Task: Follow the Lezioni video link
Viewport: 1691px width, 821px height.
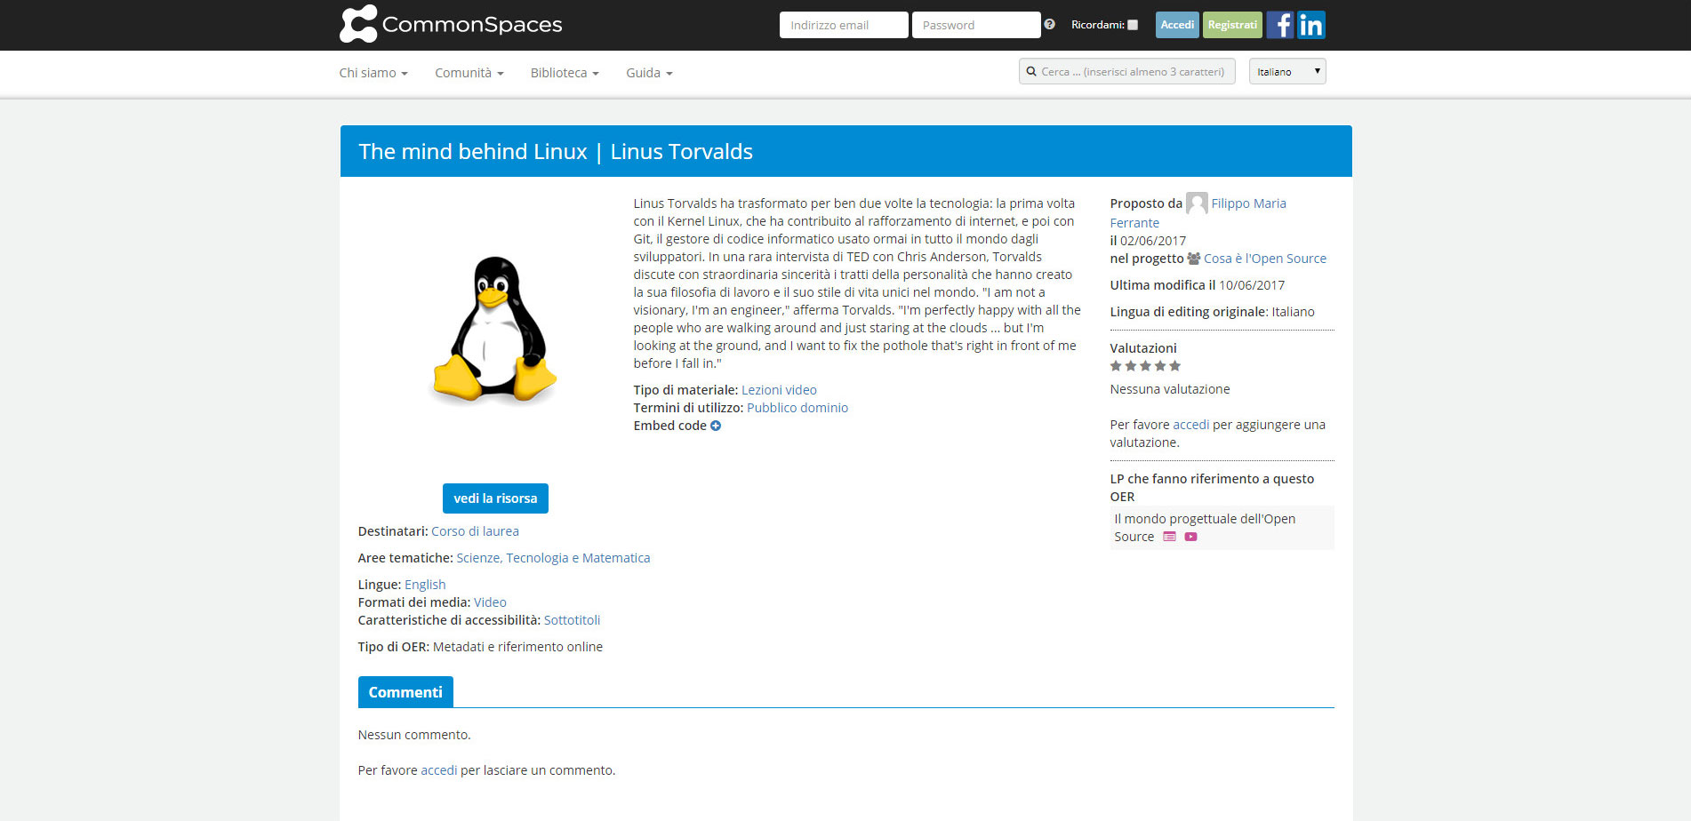Action: coord(779,390)
